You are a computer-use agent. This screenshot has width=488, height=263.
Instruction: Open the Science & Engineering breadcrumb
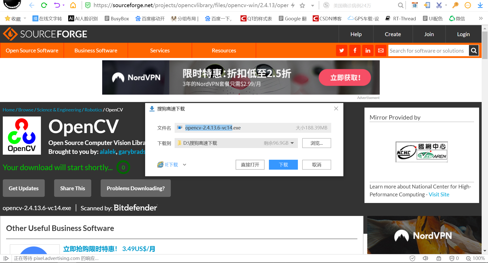(59, 110)
